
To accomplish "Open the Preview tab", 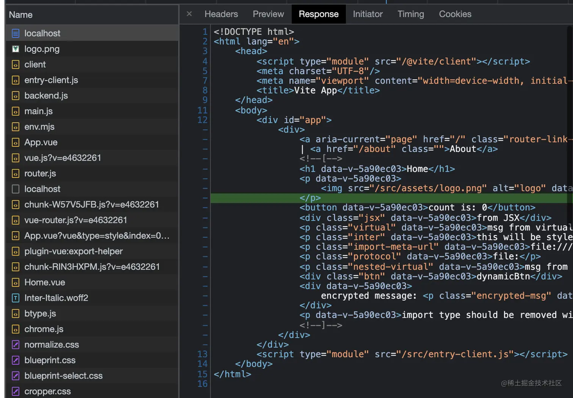I will pos(268,14).
